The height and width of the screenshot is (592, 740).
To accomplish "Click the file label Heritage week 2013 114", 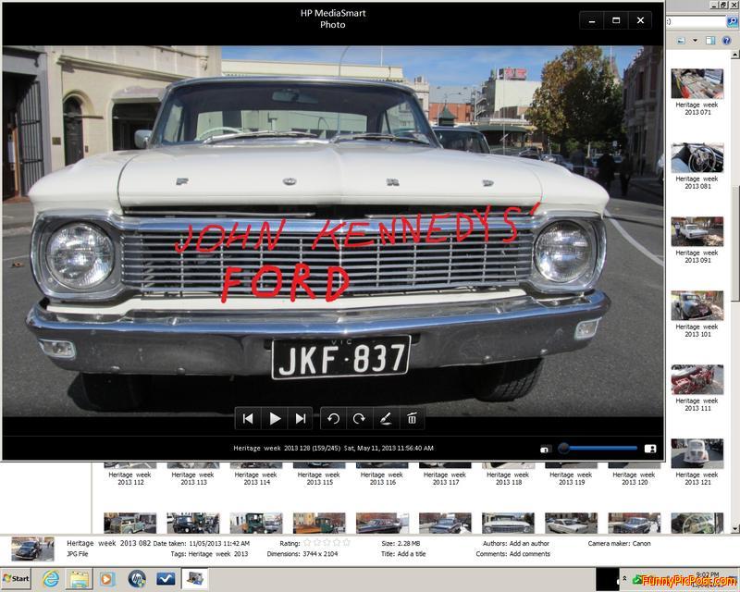I will 256,478.
